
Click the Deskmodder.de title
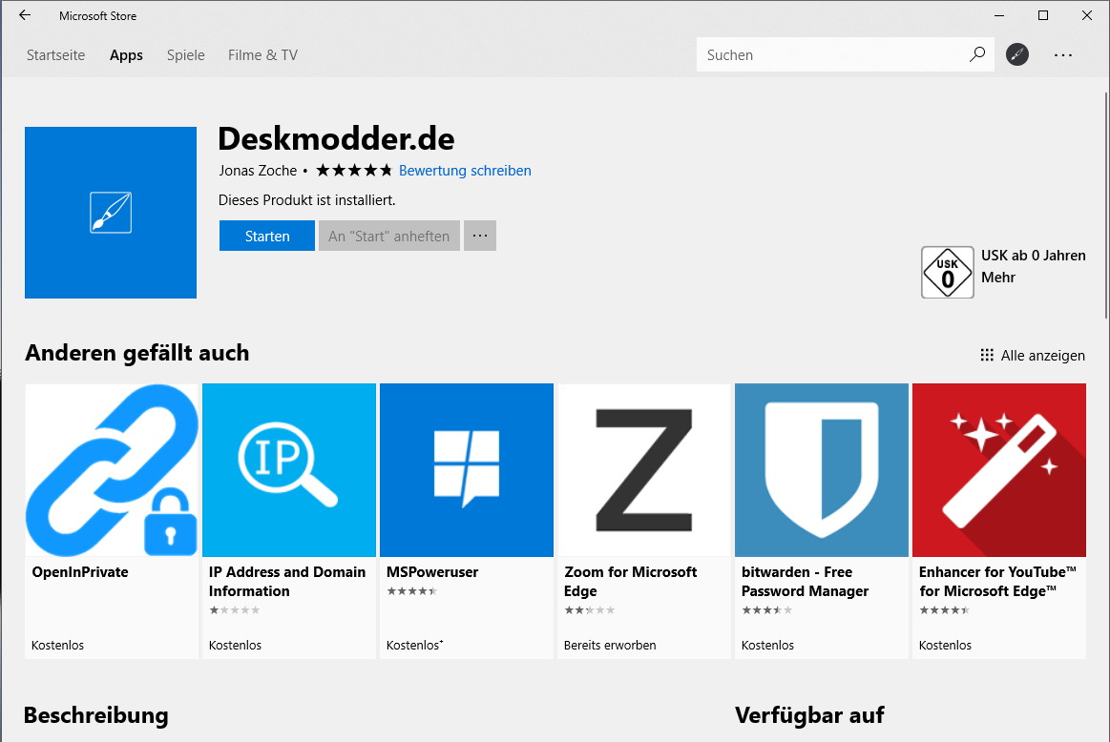coord(336,138)
